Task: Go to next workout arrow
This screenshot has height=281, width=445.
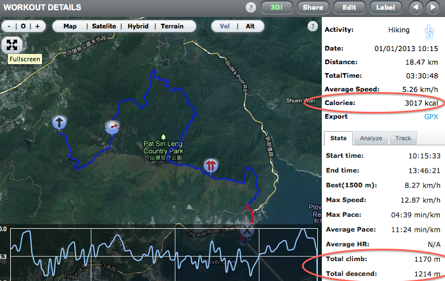Action: click(433, 7)
